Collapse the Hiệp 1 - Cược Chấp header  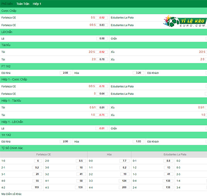[103, 79]
